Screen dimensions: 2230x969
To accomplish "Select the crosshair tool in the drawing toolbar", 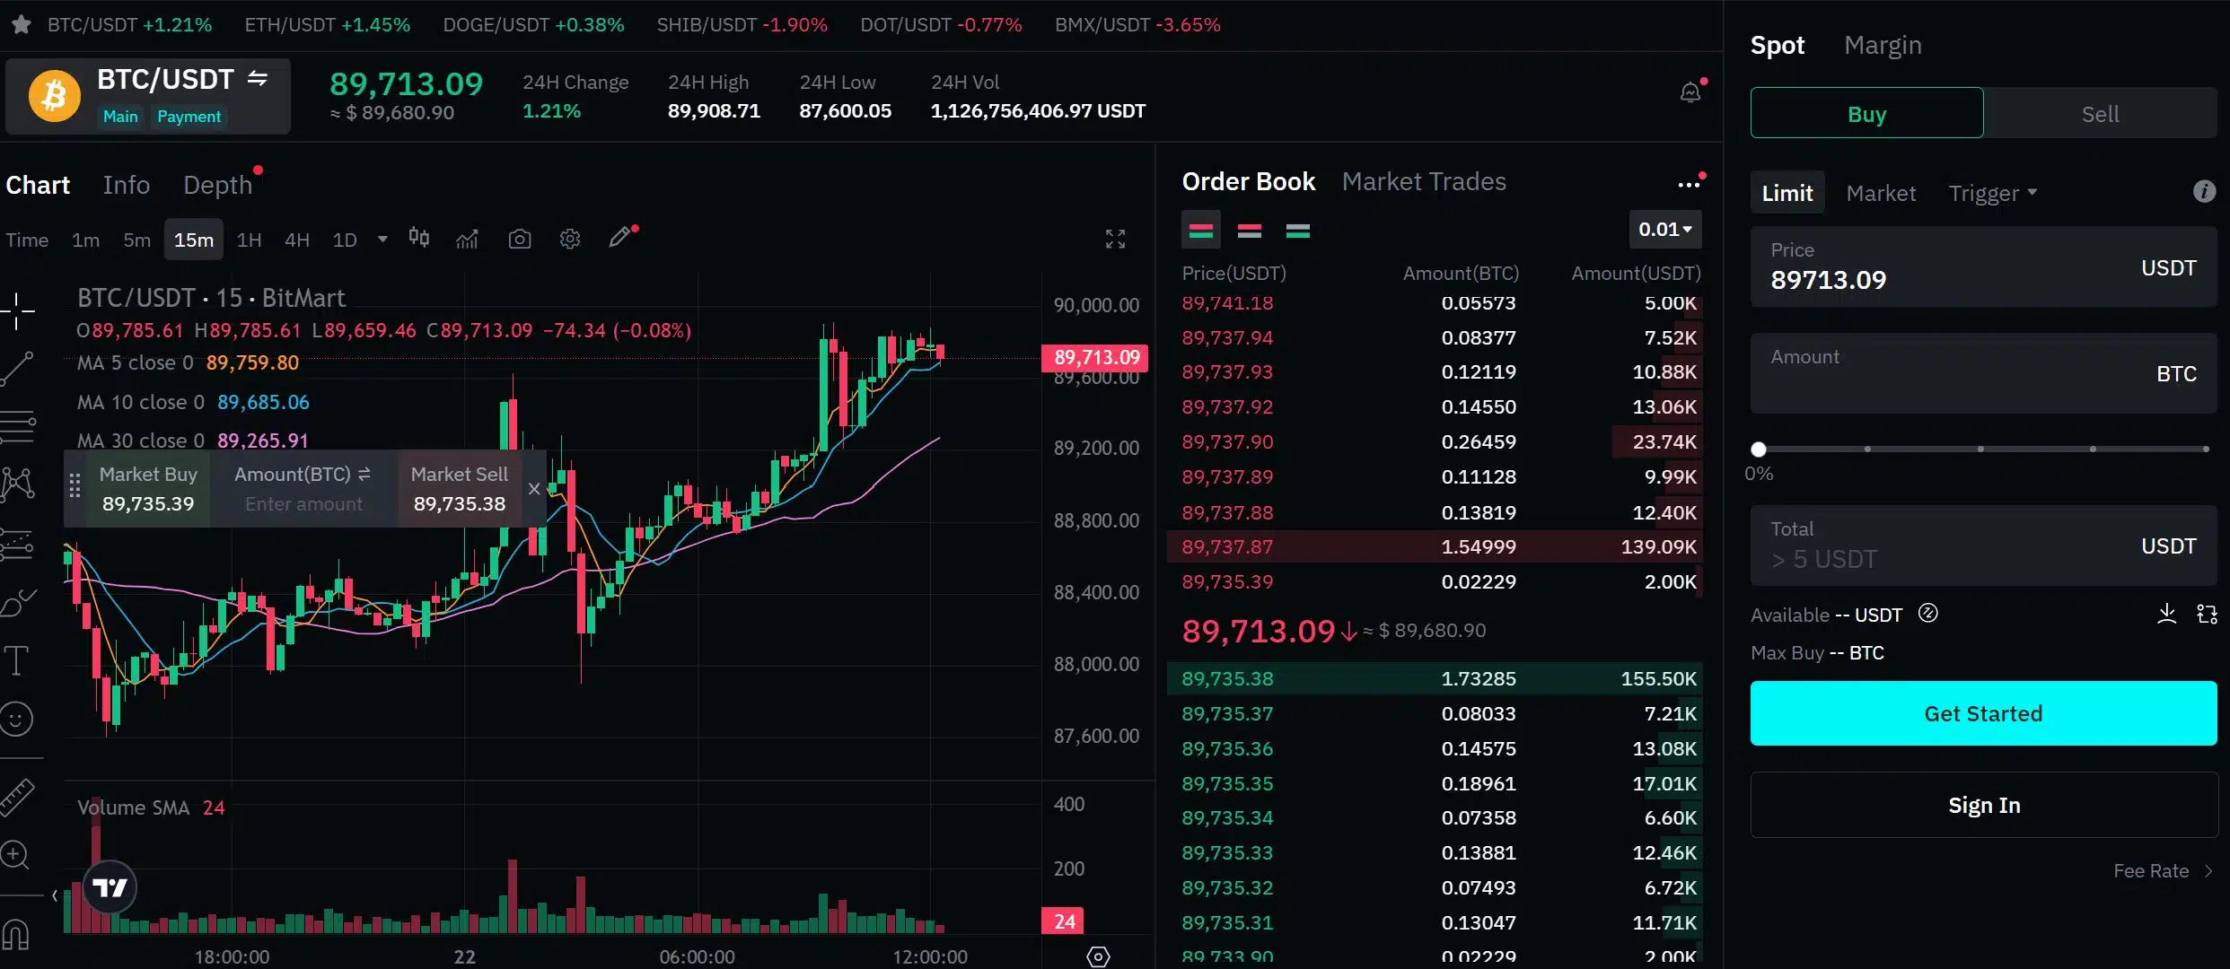I will click(18, 312).
